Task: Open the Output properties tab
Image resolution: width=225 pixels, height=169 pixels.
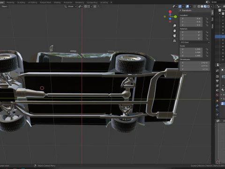Action: click(217, 81)
